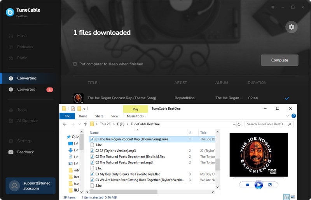This screenshot has width=311, height=200.
Task: Click the Music headphones icon
Action: click(11, 36)
